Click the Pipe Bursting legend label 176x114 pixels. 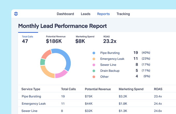coord(110,53)
